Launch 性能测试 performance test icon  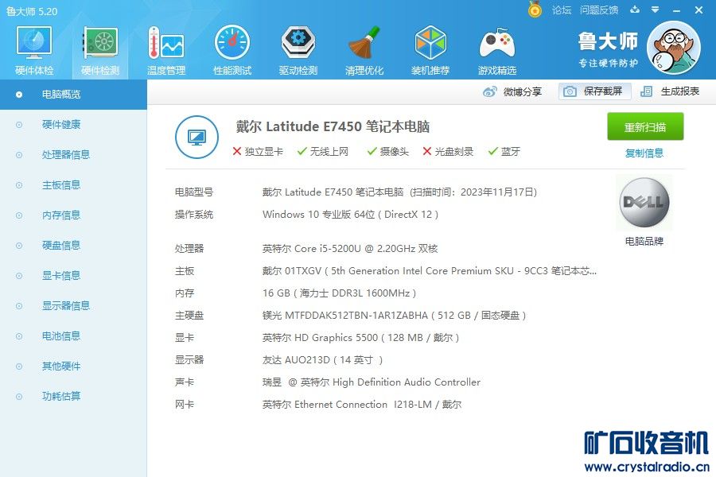click(232, 50)
